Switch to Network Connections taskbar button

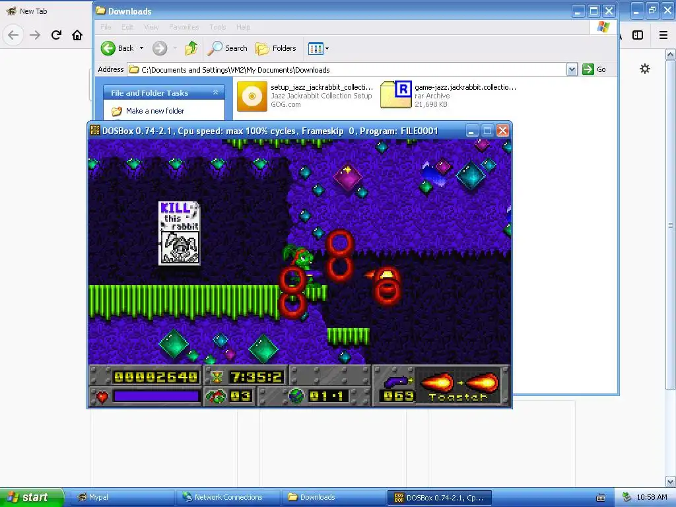click(x=228, y=497)
